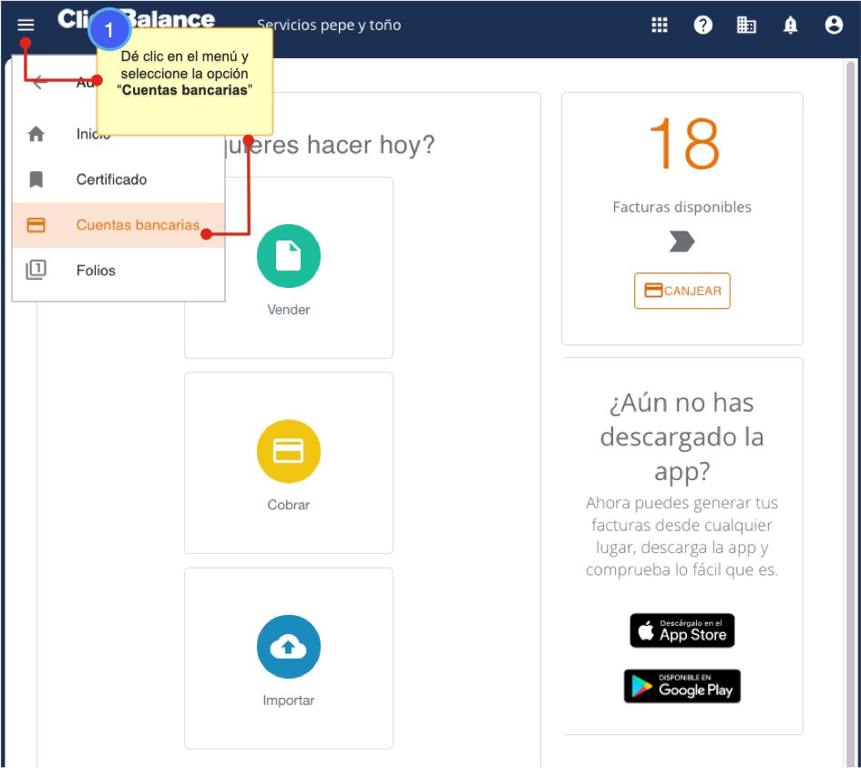Screen dimensions: 861x768
Task: Click the App Store download badge
Action: 682,630
